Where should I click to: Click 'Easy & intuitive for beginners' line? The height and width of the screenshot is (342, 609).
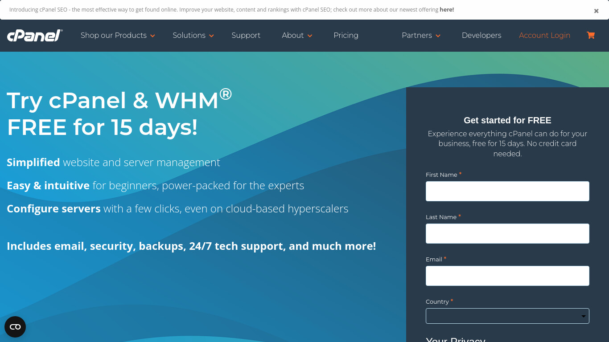pos(155,186)
